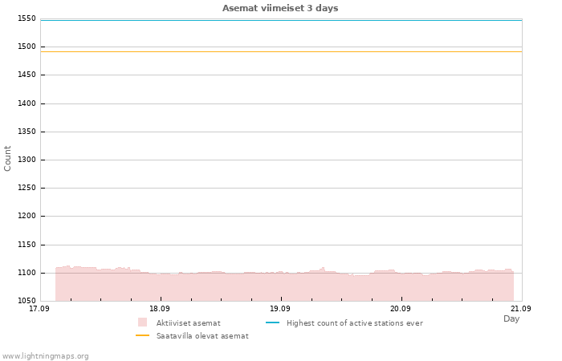Click the 1300 value on y-axis

pos(26,160)
